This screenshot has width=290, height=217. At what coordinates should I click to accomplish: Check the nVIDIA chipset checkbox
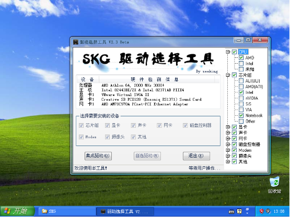coord(241,98)
